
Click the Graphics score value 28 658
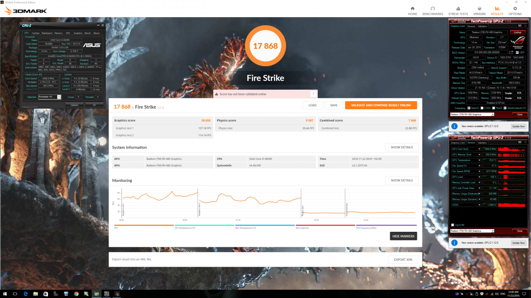coord(206,120)
